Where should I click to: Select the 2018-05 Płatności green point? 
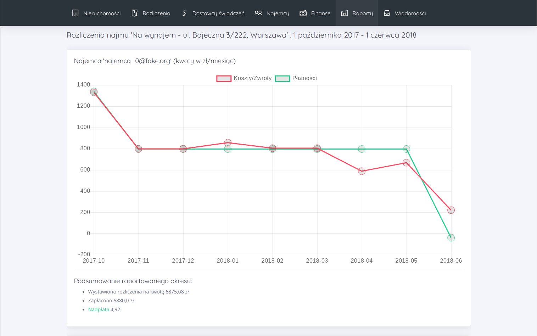(407, 149)
